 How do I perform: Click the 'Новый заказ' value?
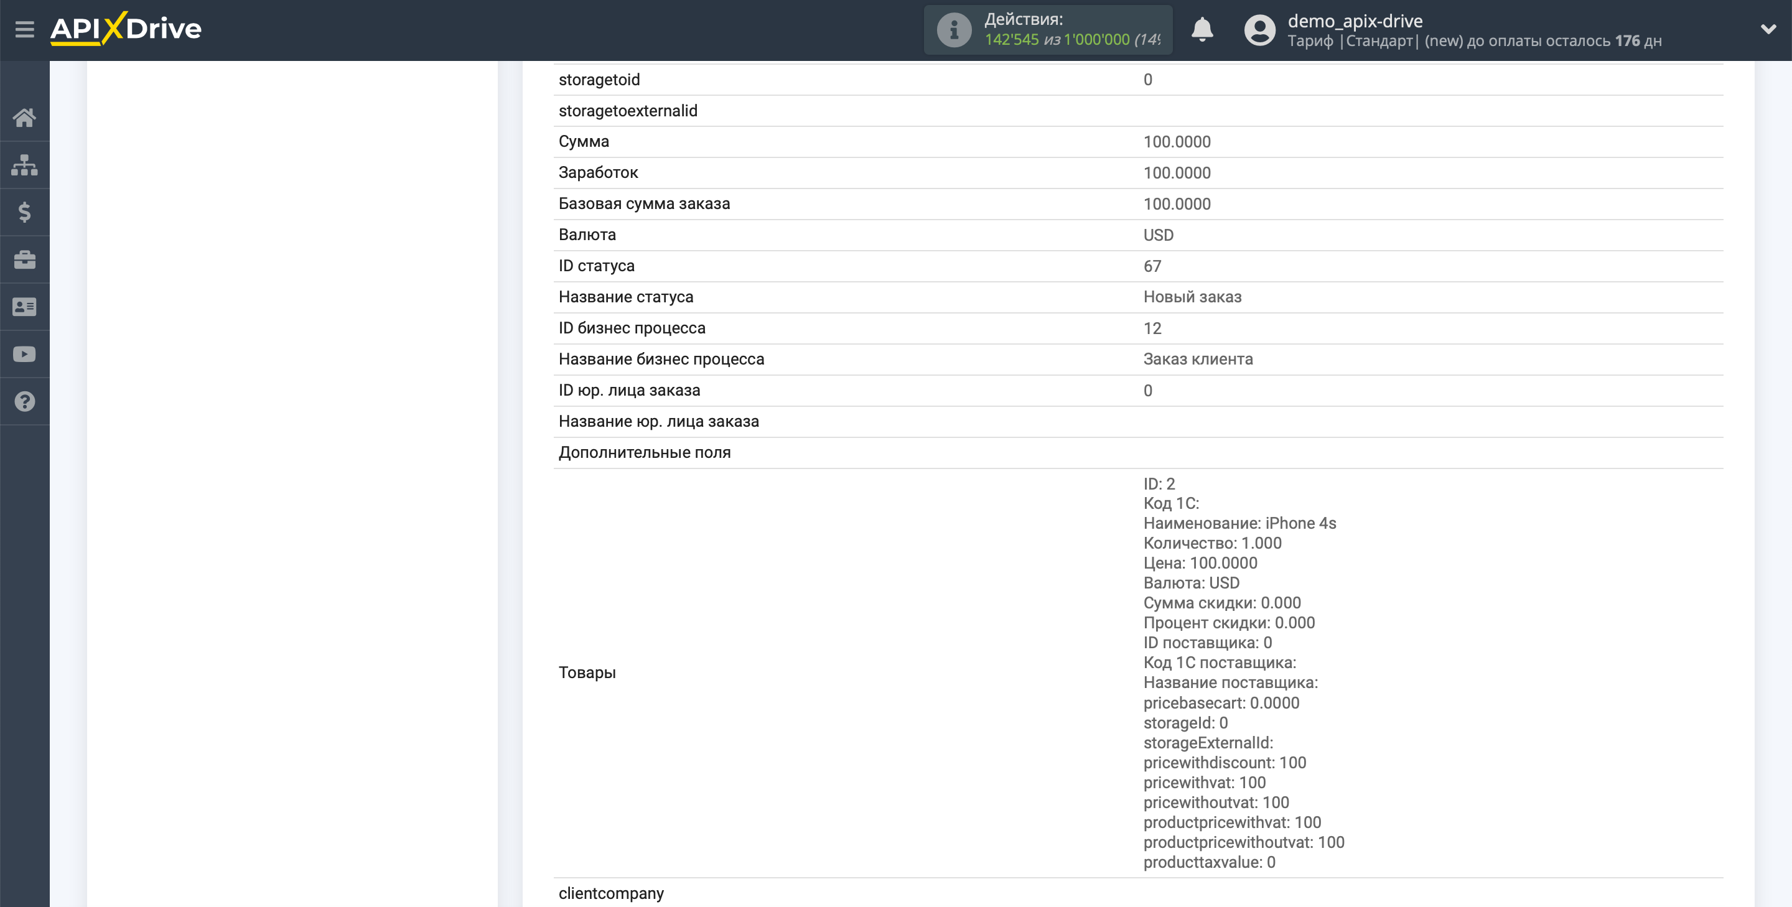tap(1192, 297)
